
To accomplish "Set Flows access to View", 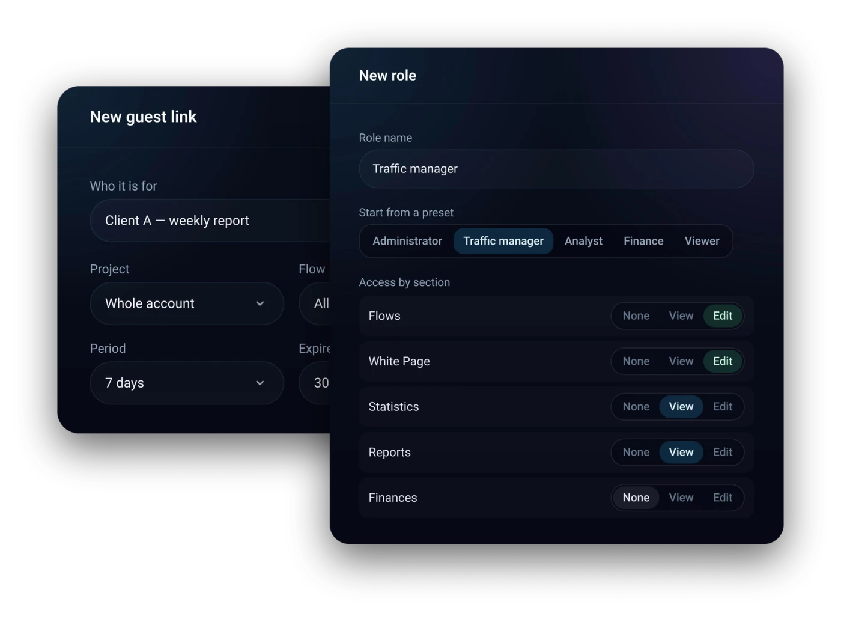I will [x=681, y=316].
